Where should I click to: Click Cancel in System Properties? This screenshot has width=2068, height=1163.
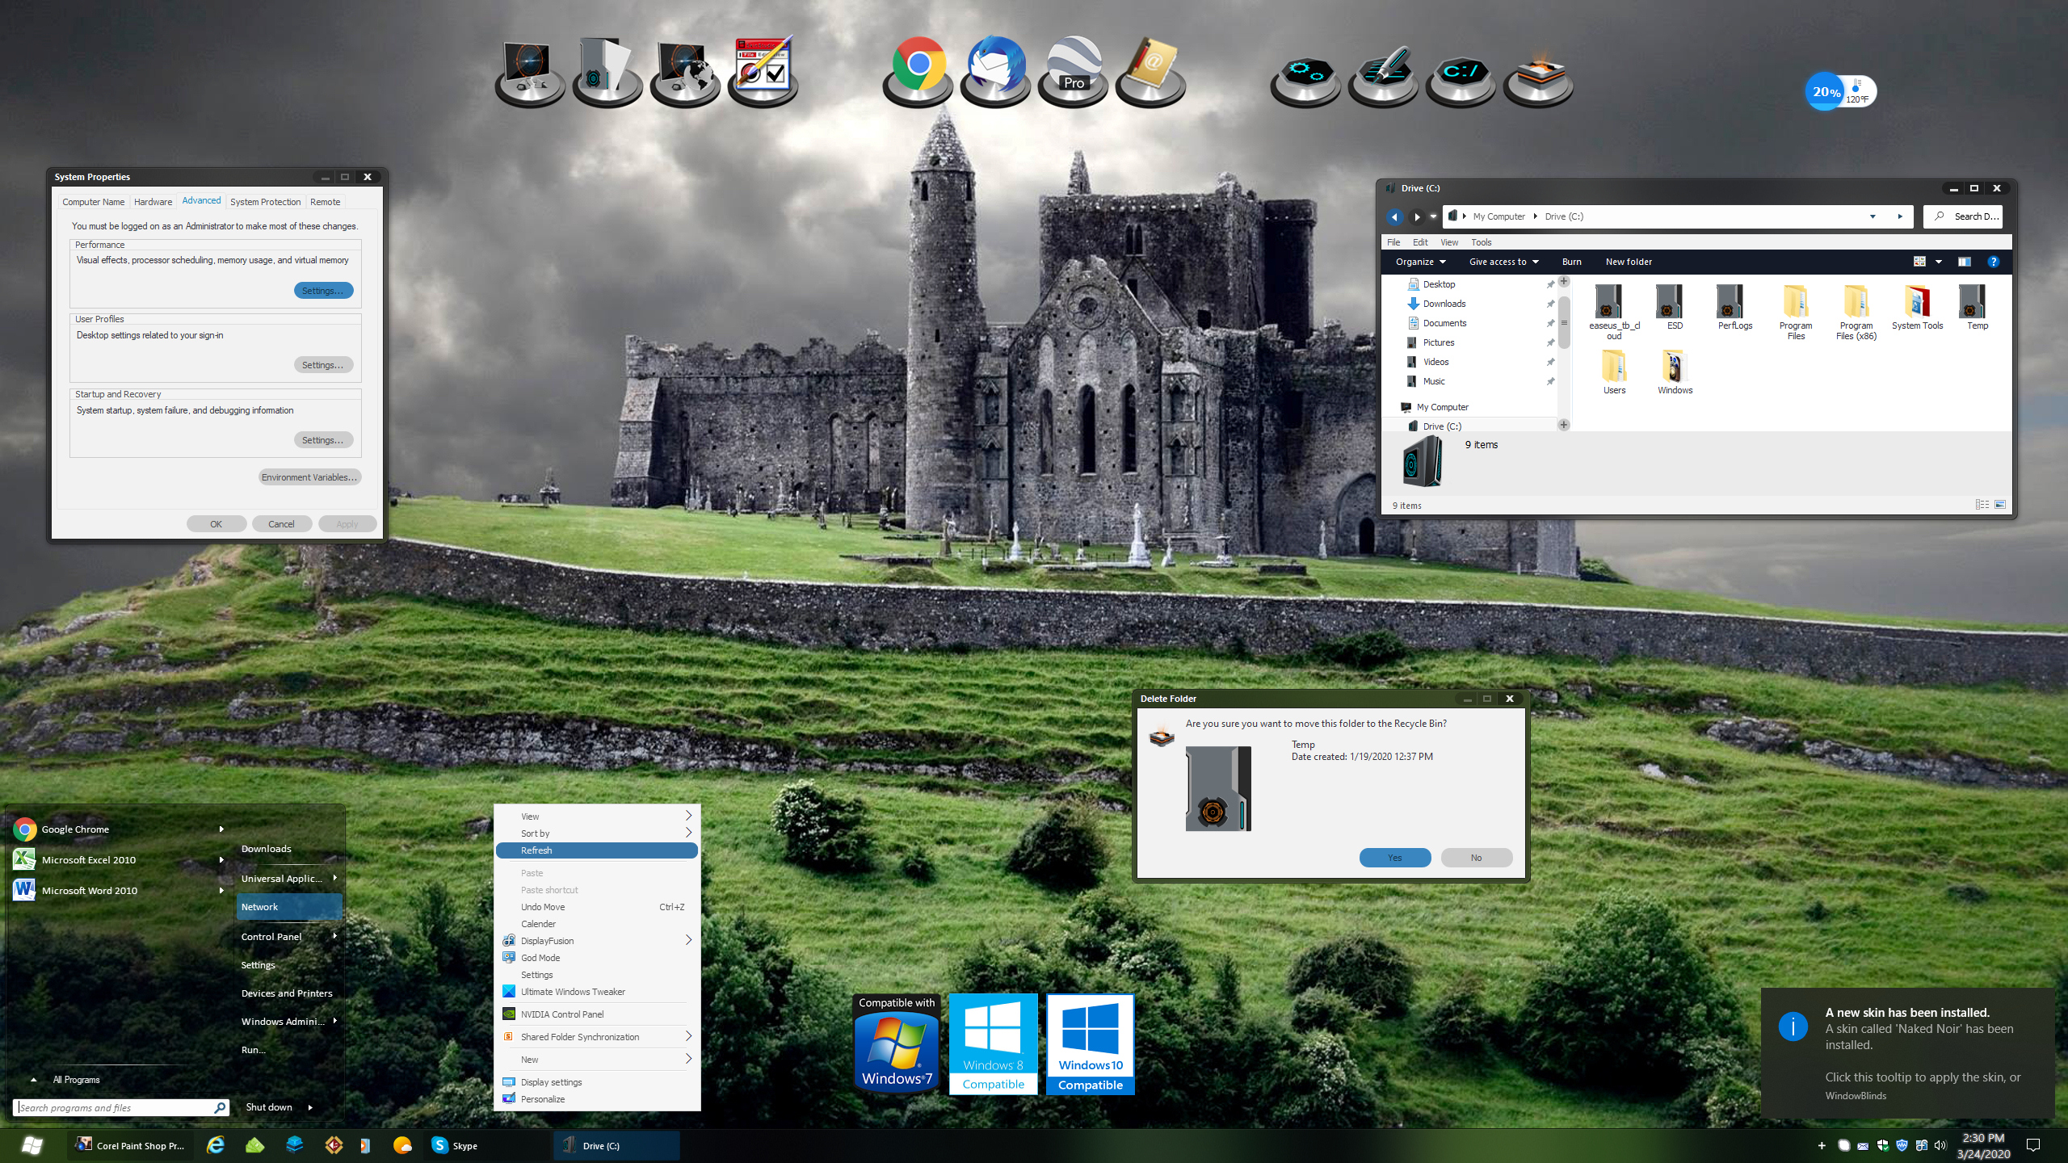tap(281, 524)
